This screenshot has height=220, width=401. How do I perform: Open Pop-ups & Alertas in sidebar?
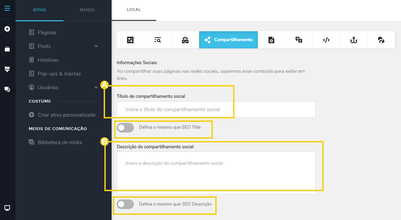click(59, 73)
